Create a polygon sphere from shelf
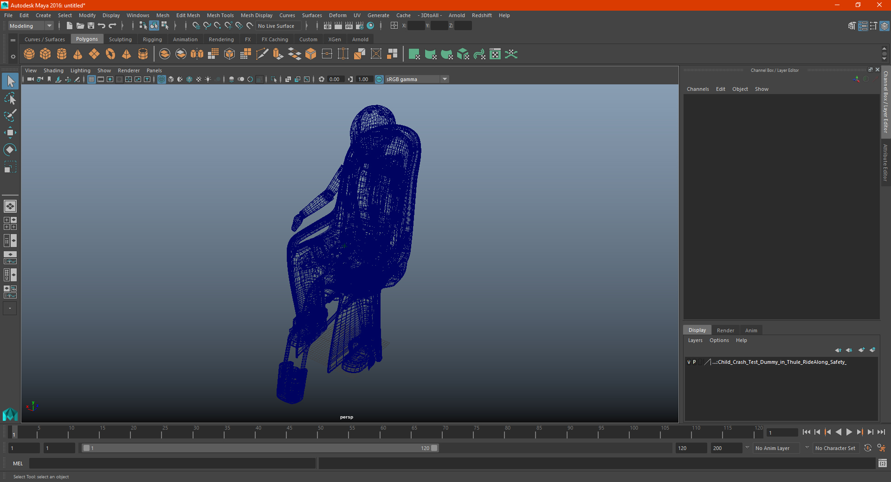891x482 pixels. pyautogui.click(x=29, y=54)
